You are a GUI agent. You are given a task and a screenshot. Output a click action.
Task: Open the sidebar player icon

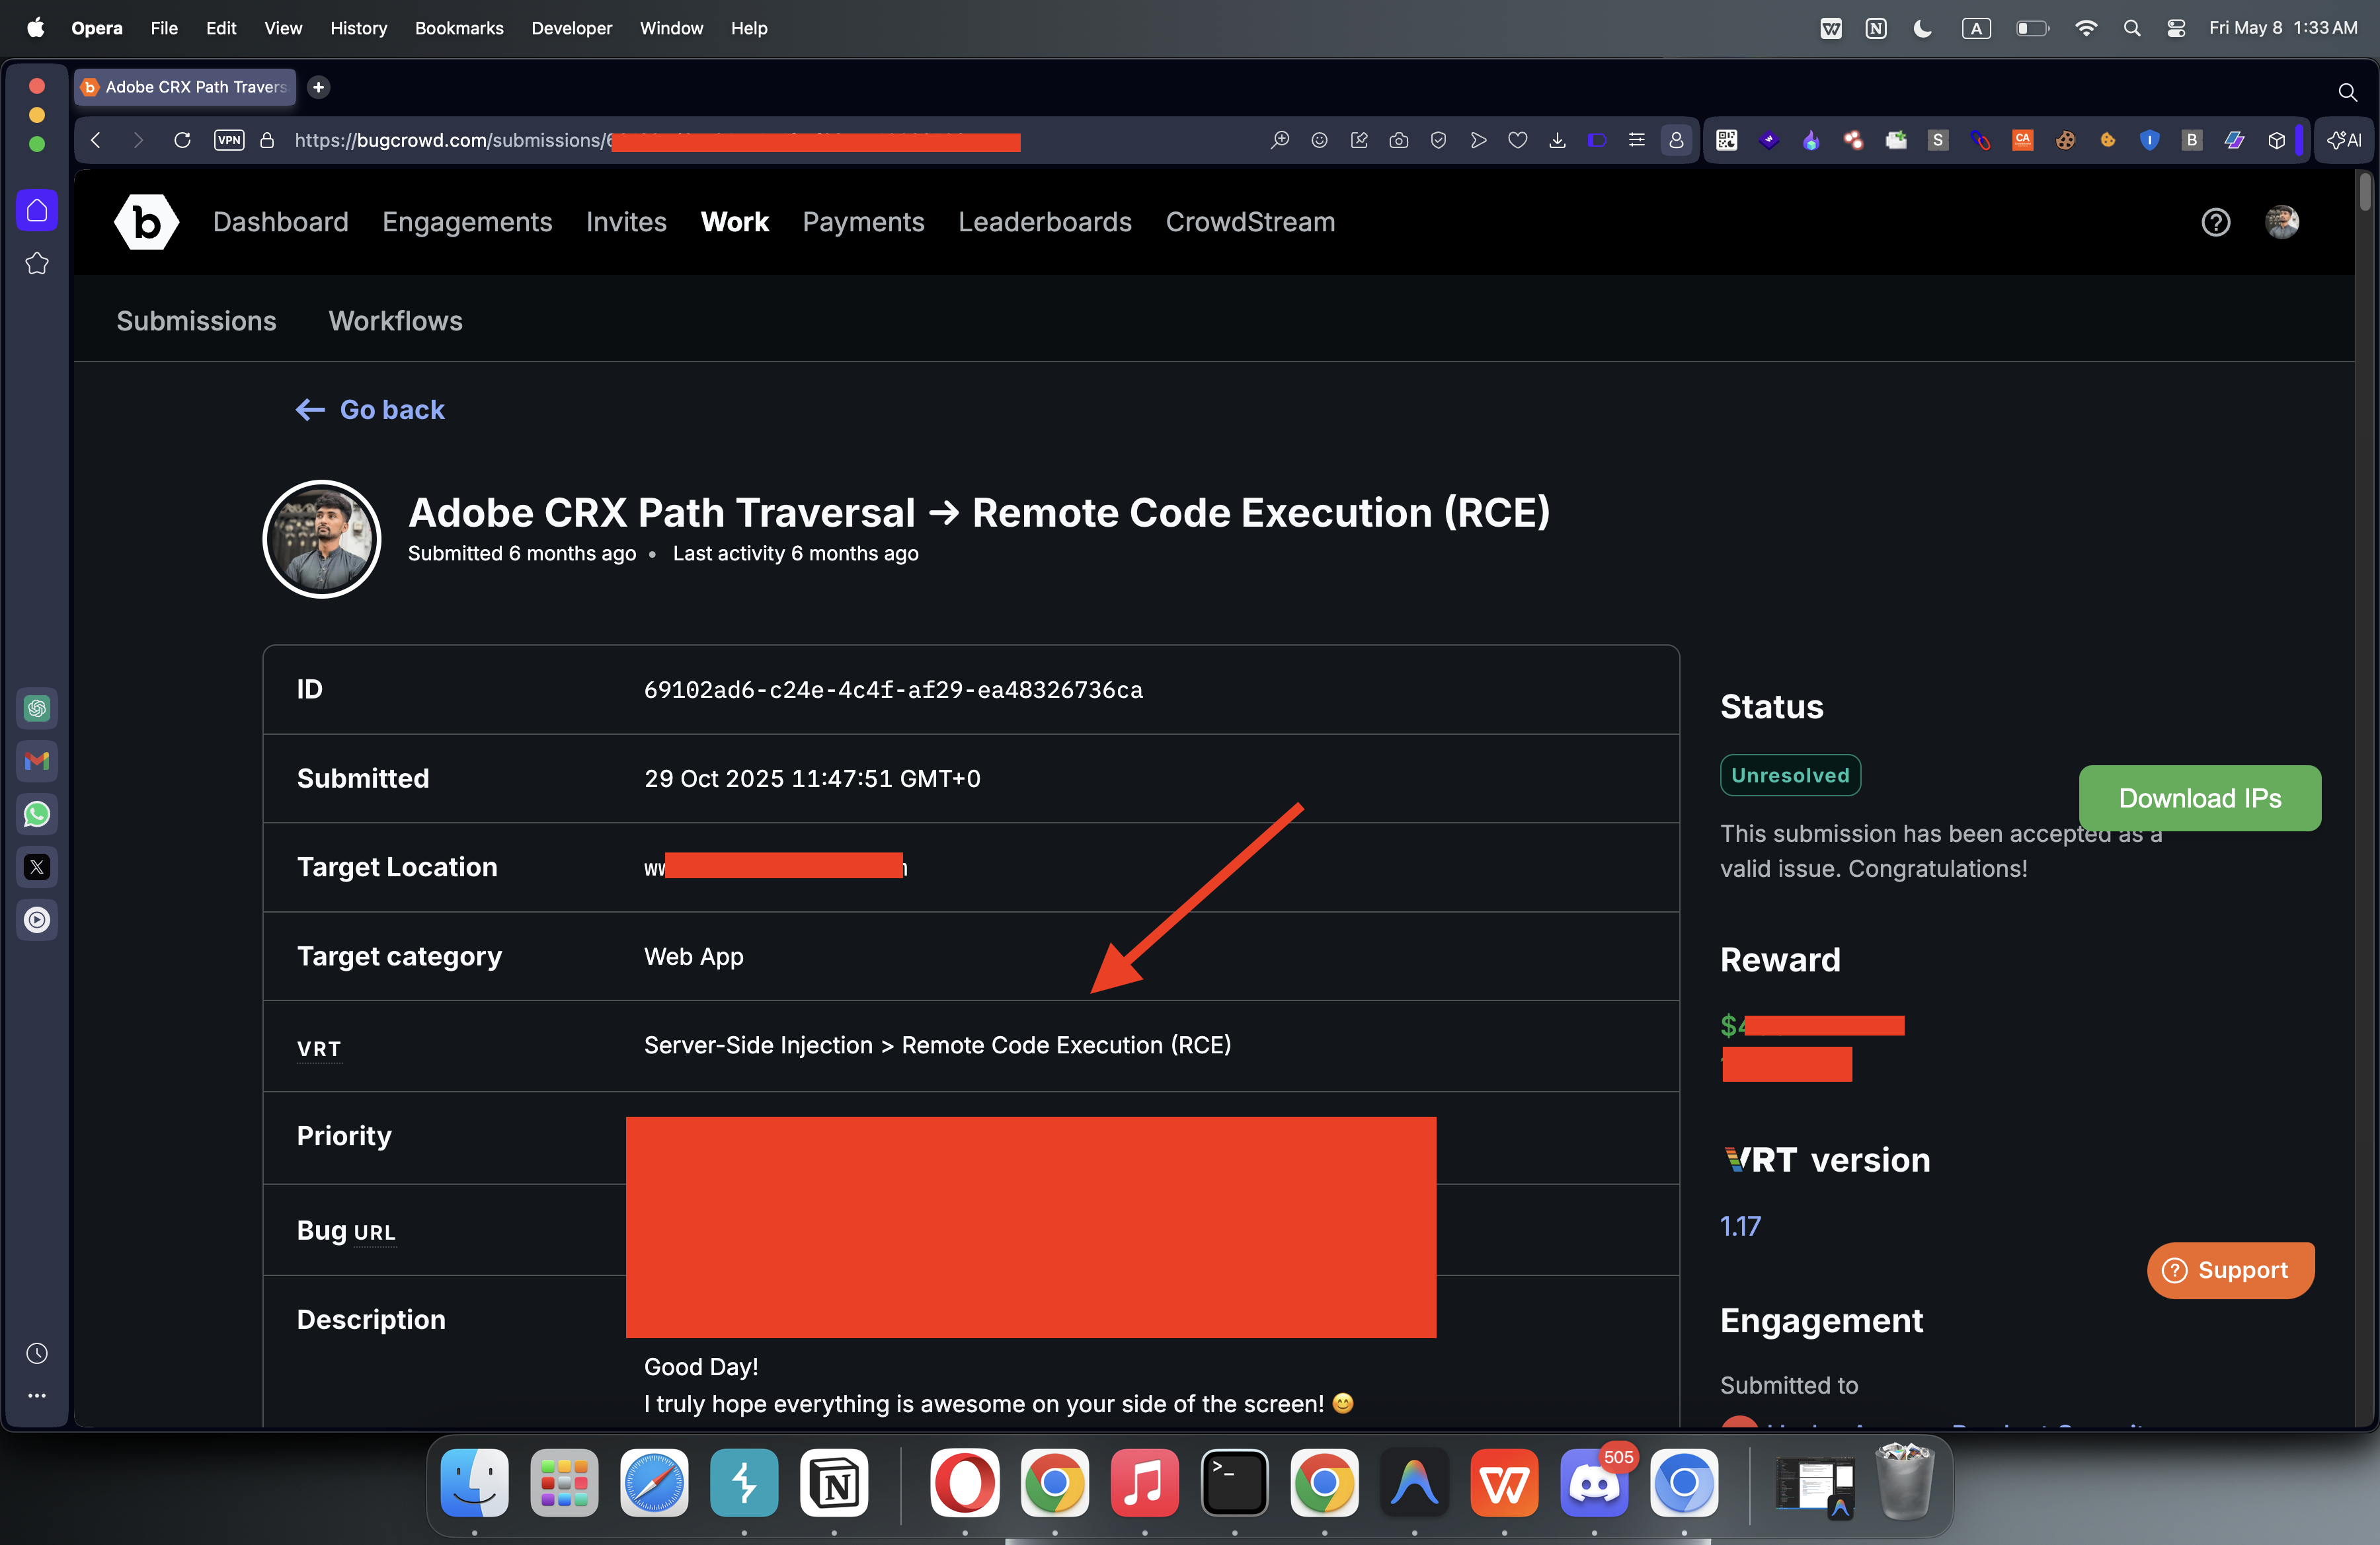click(x=37, y=919)
